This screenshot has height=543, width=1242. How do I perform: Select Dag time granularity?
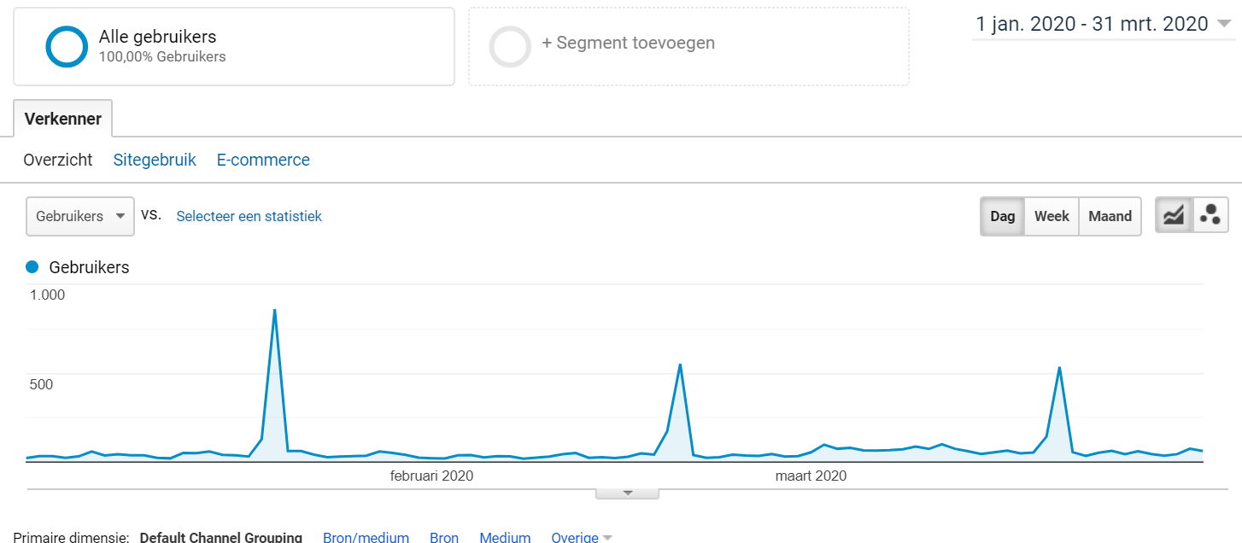[x=1002, y=216]
